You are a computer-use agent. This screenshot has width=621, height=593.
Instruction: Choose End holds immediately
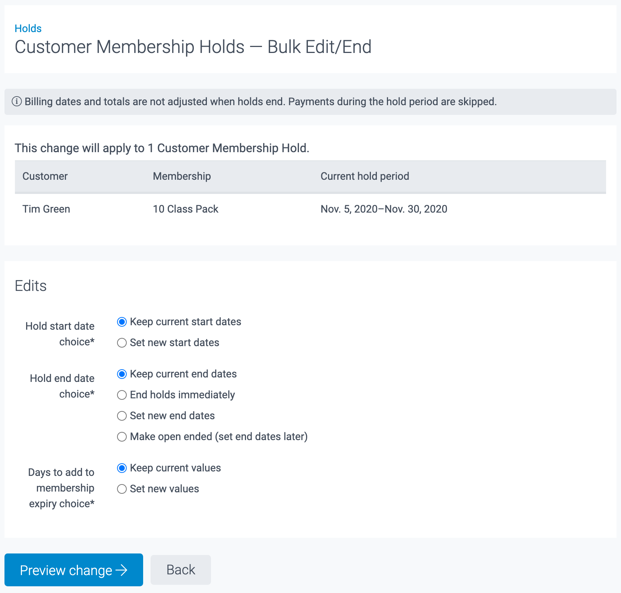click(122, 395)
